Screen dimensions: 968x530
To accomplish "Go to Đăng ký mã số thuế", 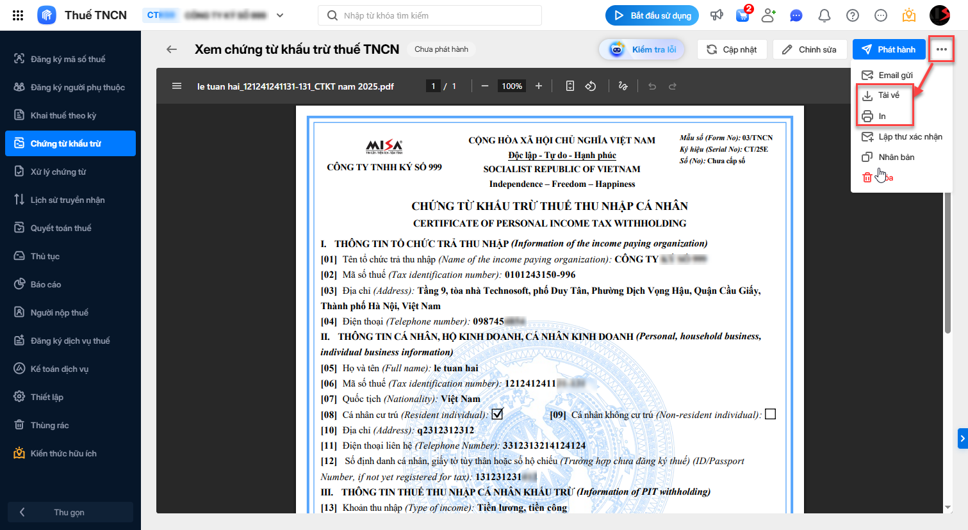I will pyautogui.click(x=70, y=59).
